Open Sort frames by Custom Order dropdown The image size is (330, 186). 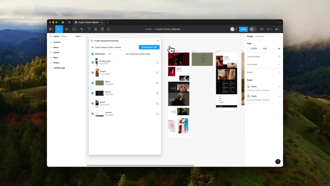(139, 54)
